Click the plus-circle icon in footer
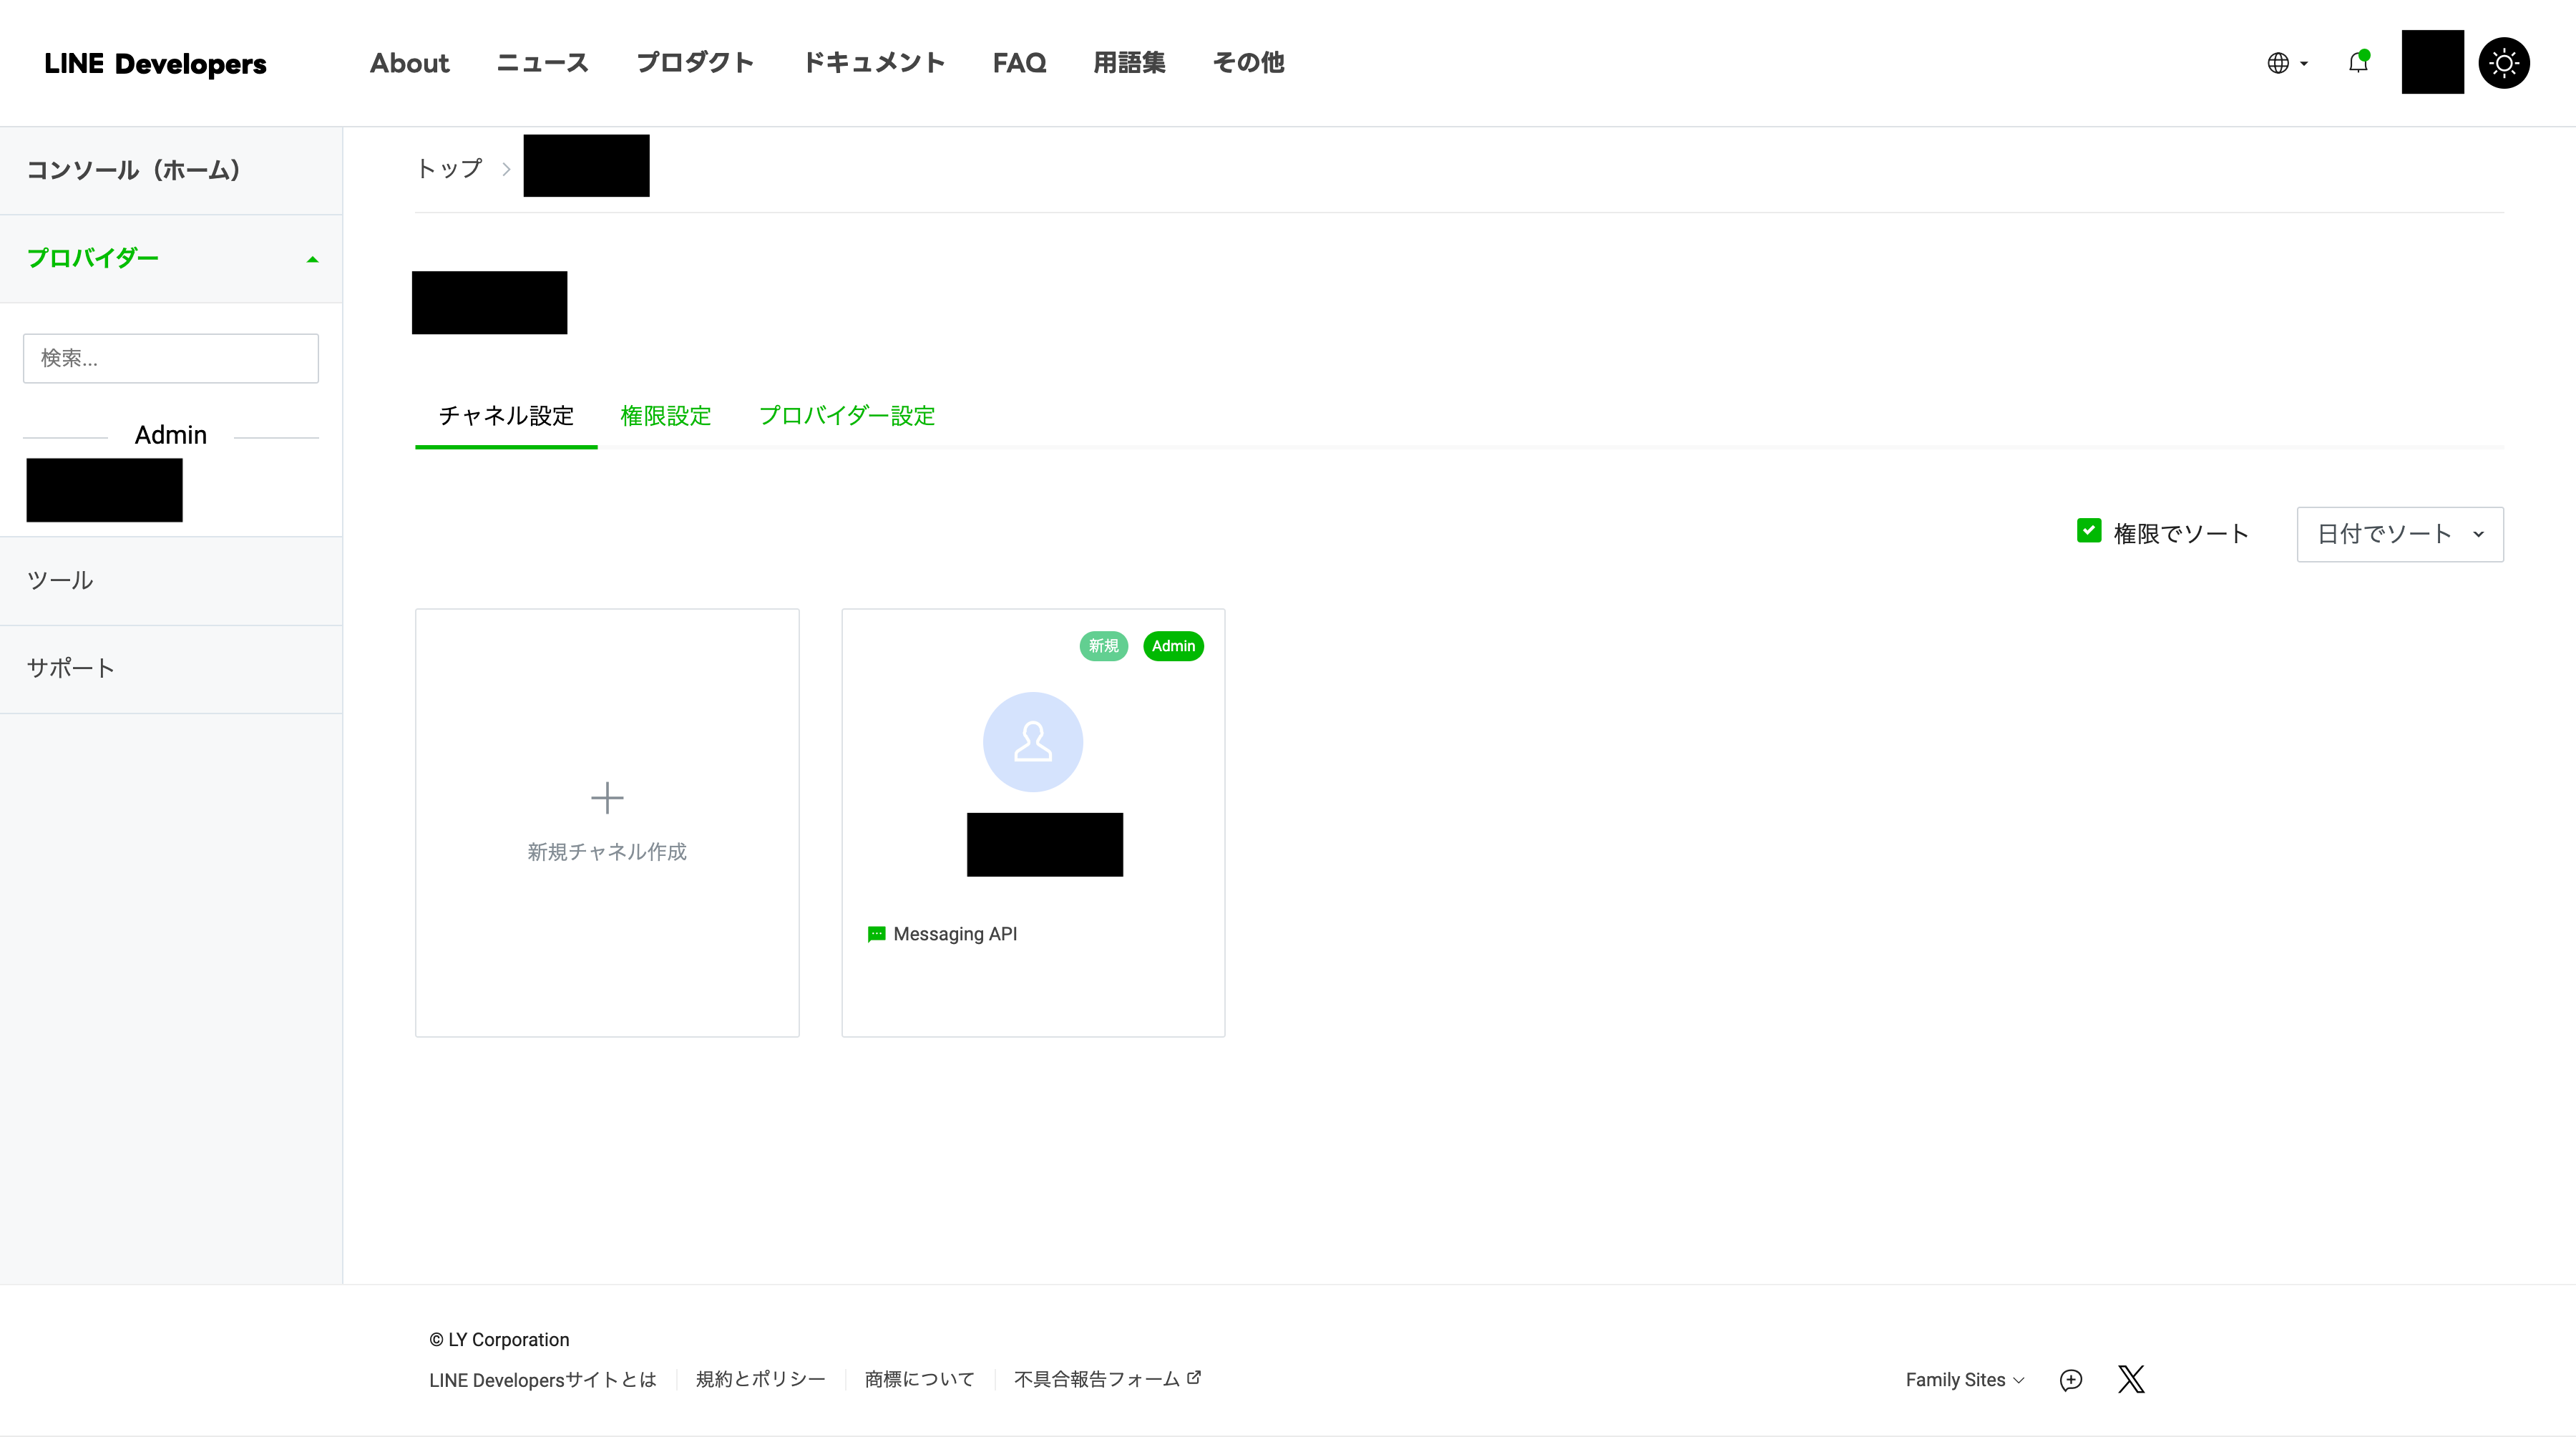Viewport: 2576px width, 1437px height. pos(2071,1380)
